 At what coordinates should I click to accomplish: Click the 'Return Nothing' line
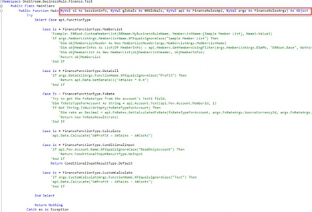click(x=49, y=205)
